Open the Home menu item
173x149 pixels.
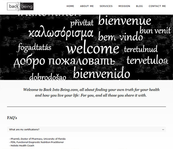point(70,6)
